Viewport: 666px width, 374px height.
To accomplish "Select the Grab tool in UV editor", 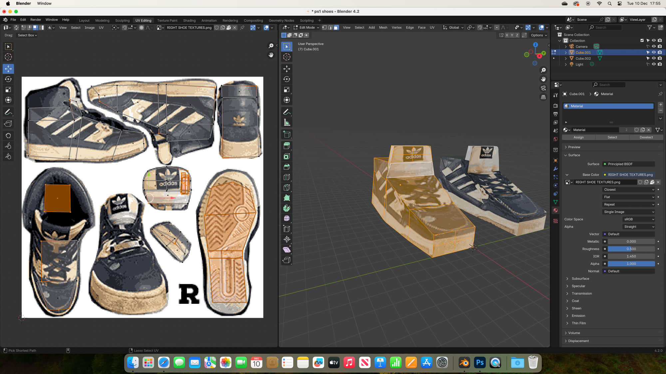I will [x=8, y=135].
